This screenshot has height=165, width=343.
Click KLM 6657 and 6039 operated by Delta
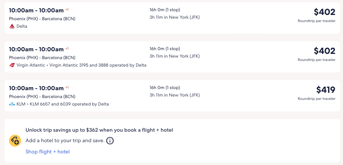[x=69, y=104]
